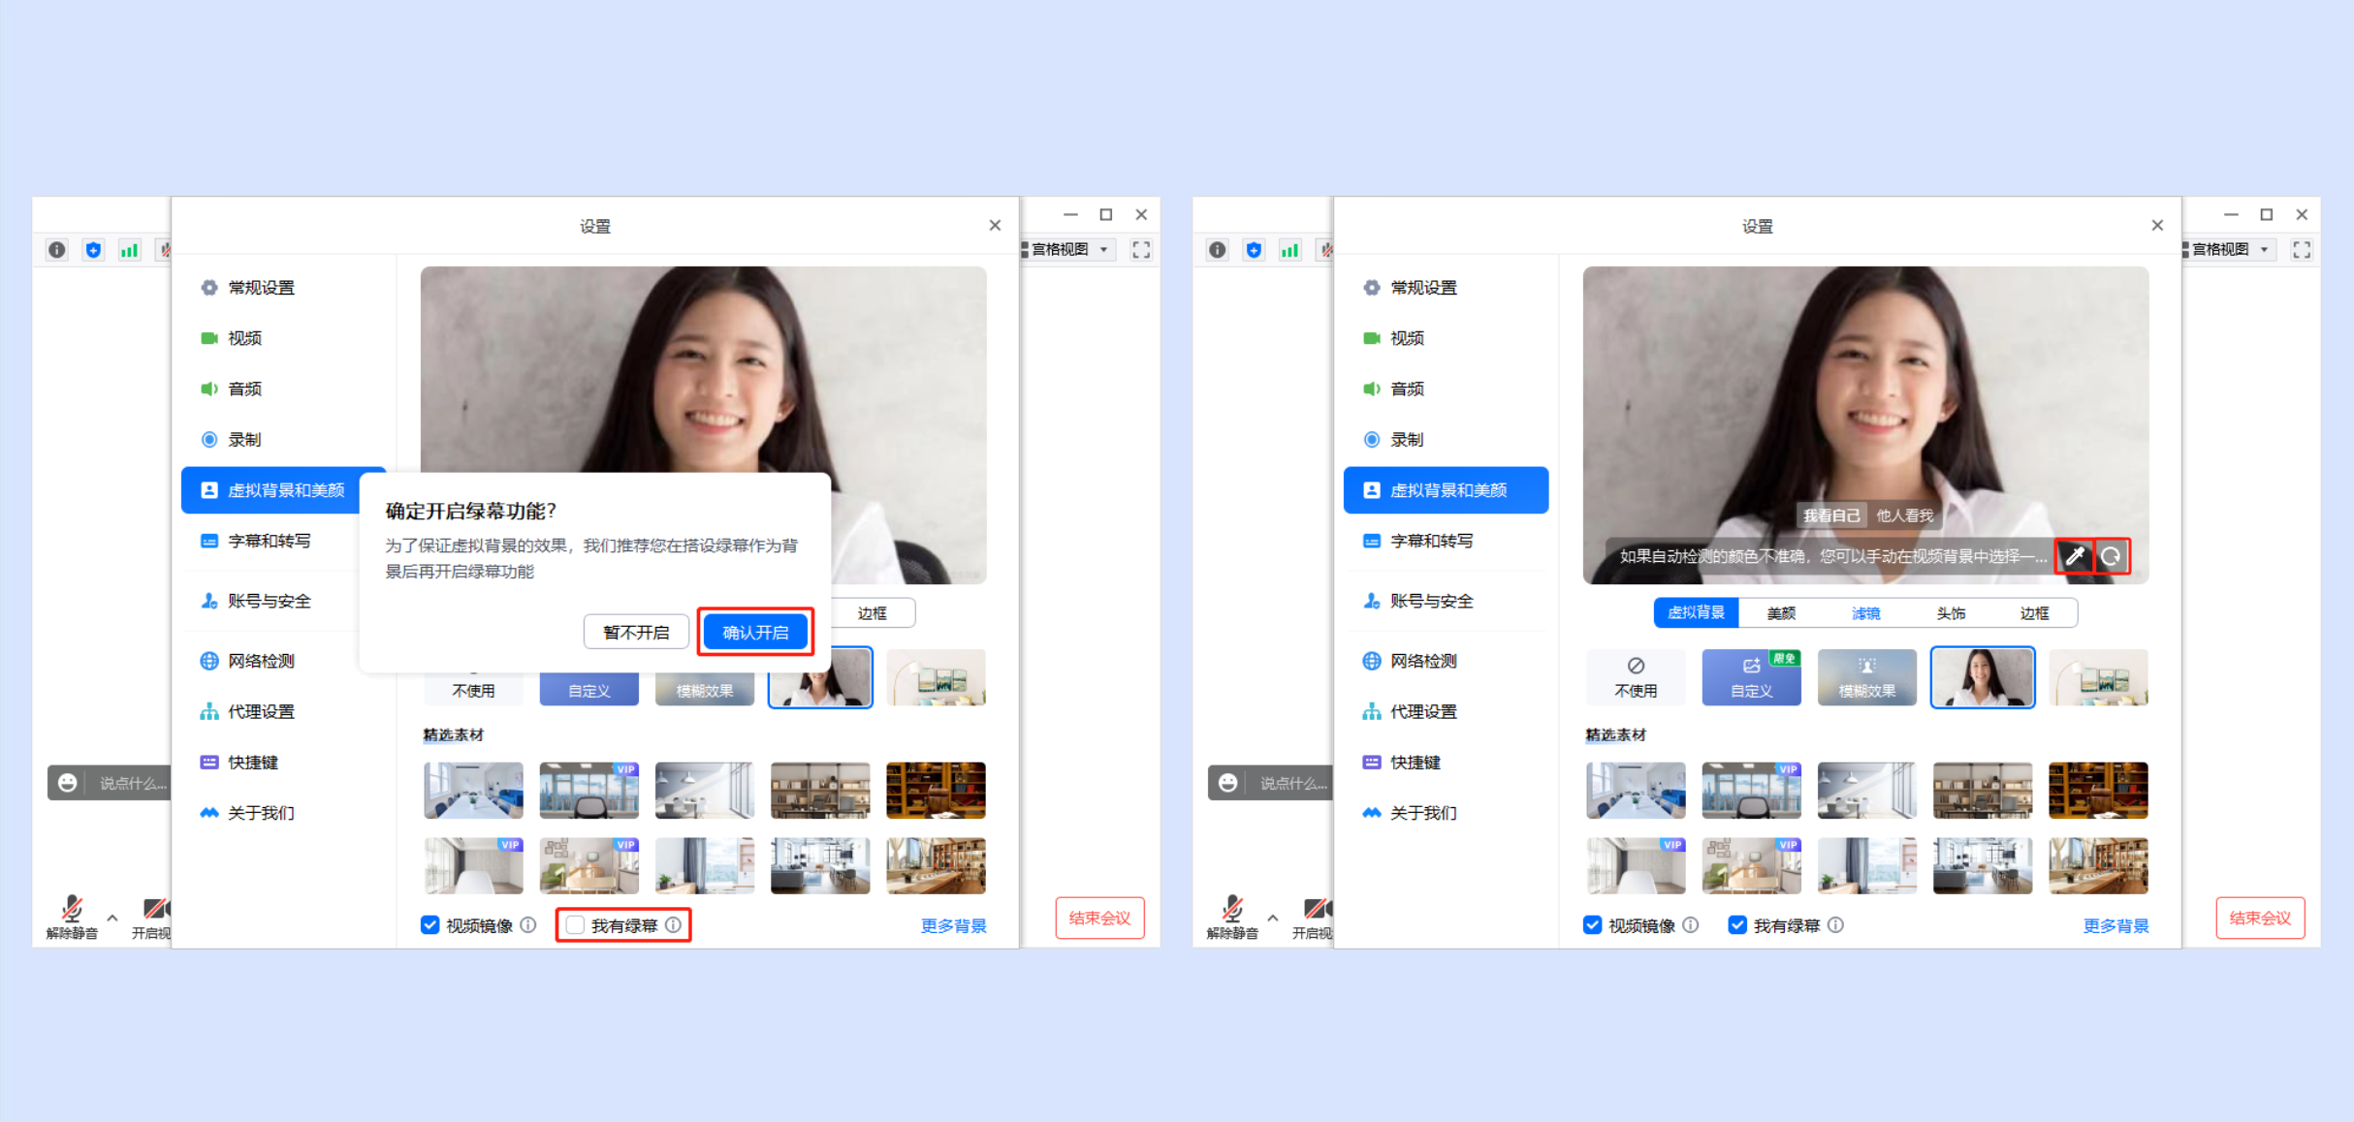The height and width of the screenshot is (1122, 2354).
Task: Switch to the 滤镜 filter tab
Action: pyautogui.click(x=1866, y=612)
